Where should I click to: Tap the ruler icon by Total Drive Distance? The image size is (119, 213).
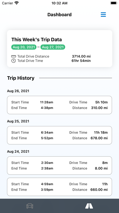[13, 56]
